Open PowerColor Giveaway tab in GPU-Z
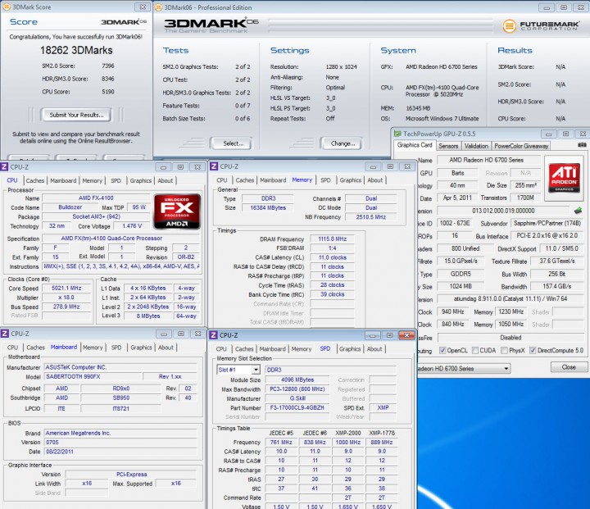This screenshot has width=590, height=509. (x=521, y=146)
